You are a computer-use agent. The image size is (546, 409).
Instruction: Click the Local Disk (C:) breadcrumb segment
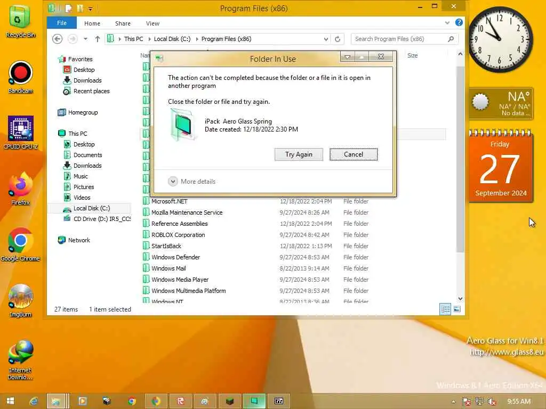pyautogui.click(x=172, y=39)
